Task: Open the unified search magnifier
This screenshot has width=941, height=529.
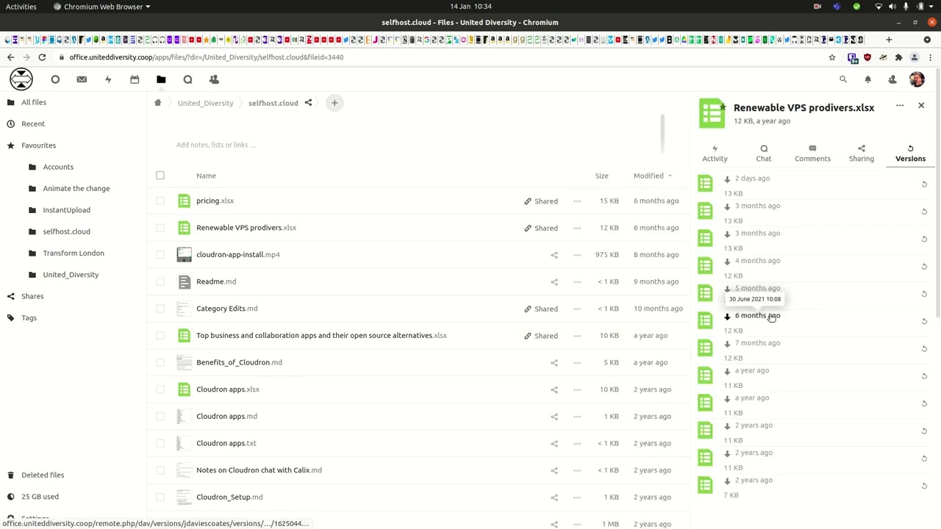Action: pos(843,79)
